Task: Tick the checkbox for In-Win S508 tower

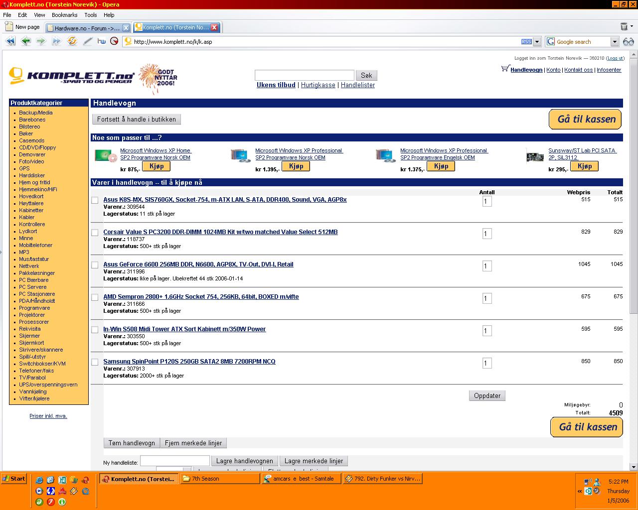Action: [x=95, y=330]
